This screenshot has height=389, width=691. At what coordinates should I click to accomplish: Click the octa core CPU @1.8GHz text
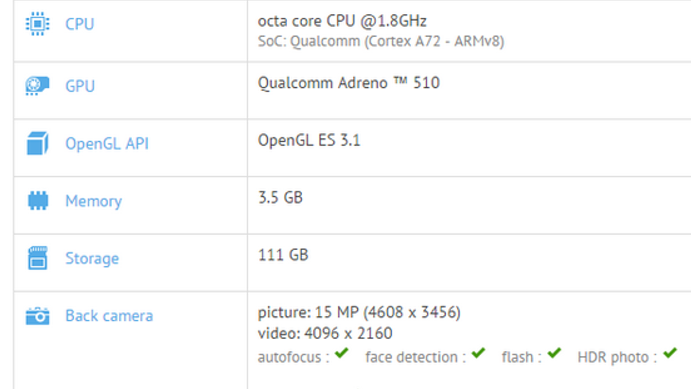coord(342,21)
